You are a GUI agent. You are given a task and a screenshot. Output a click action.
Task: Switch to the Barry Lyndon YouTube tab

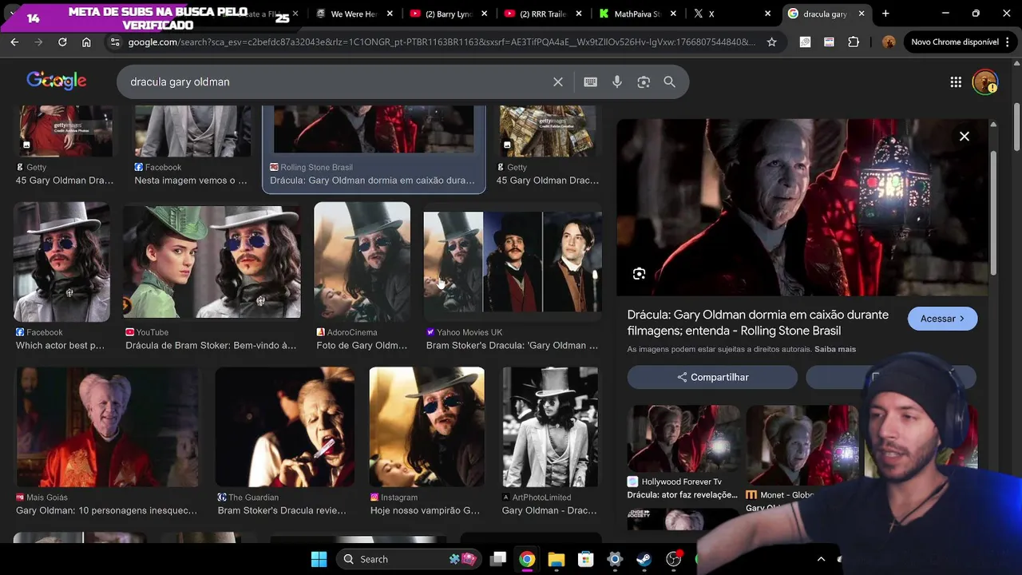[x=447, y=14]
